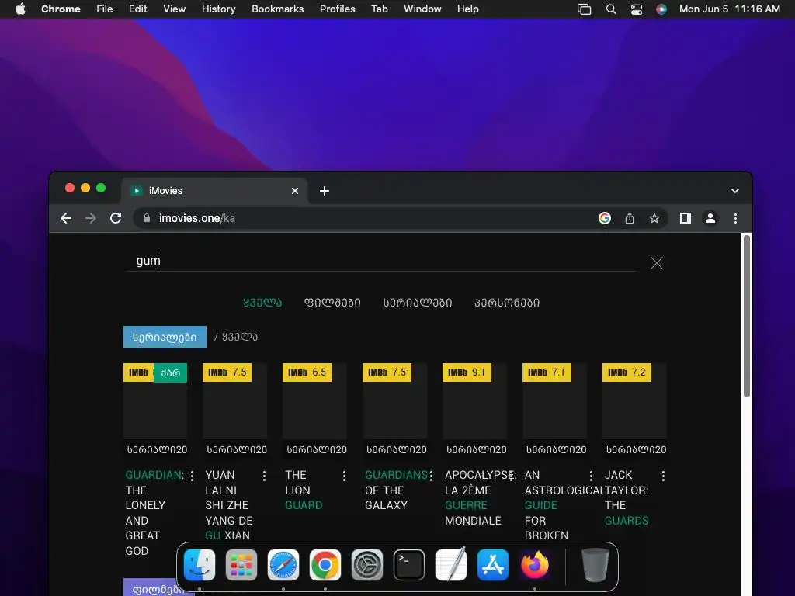Open the File menu
795x596 pixels.
click(x=105, y=9)
